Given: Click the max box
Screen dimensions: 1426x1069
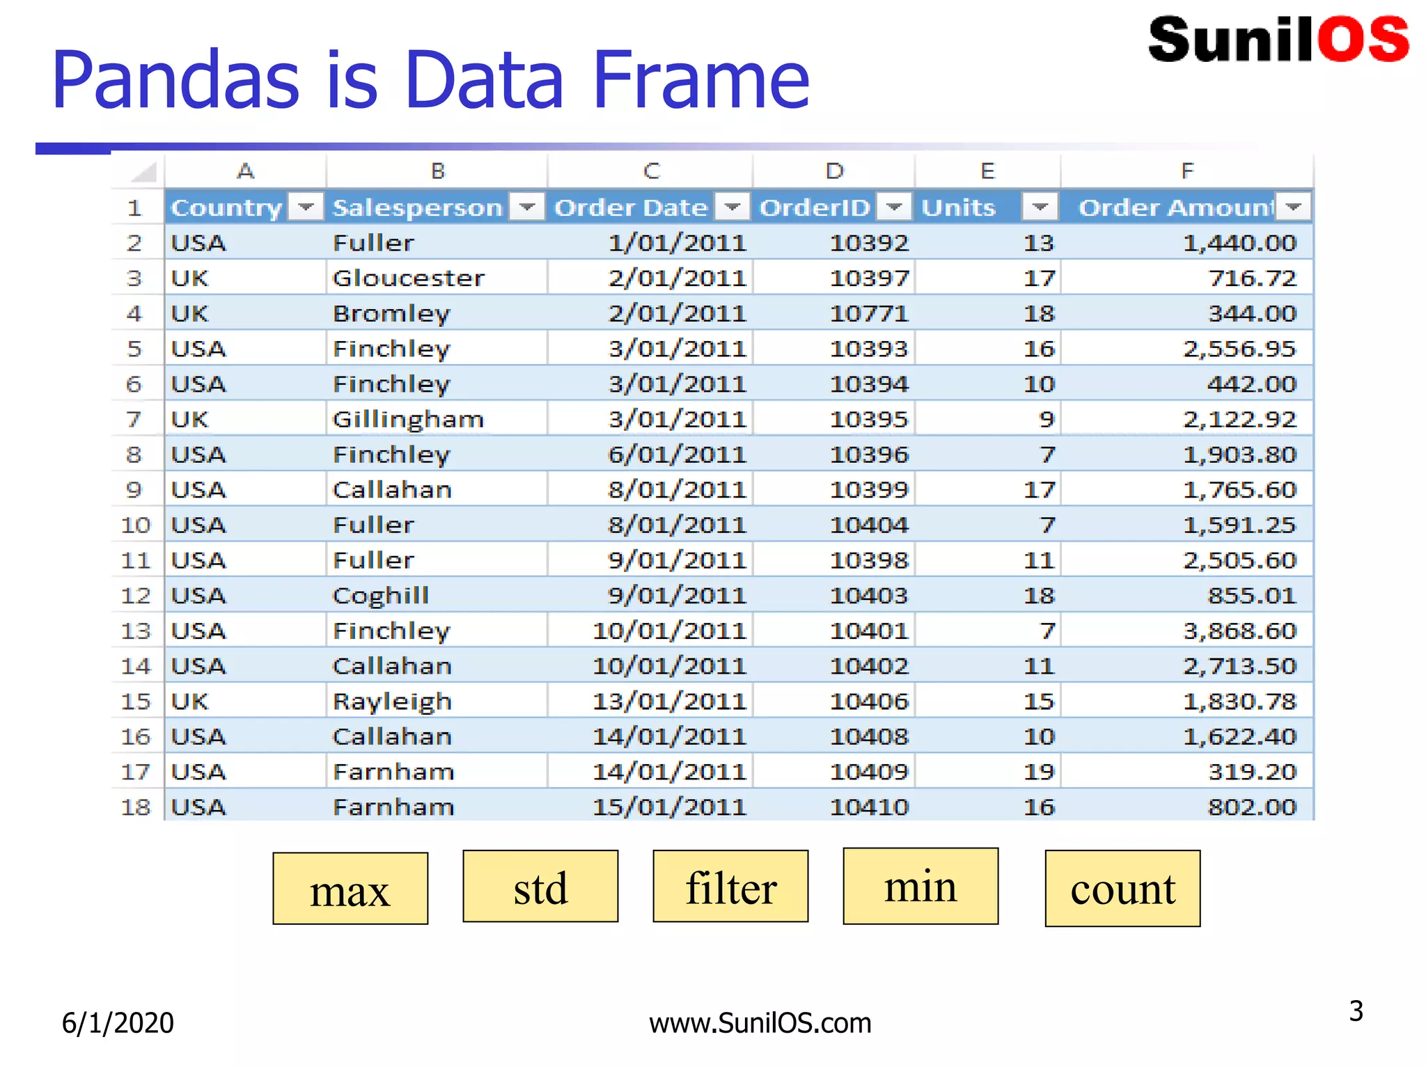Looking at the screenshot, I should click(350, 888).
